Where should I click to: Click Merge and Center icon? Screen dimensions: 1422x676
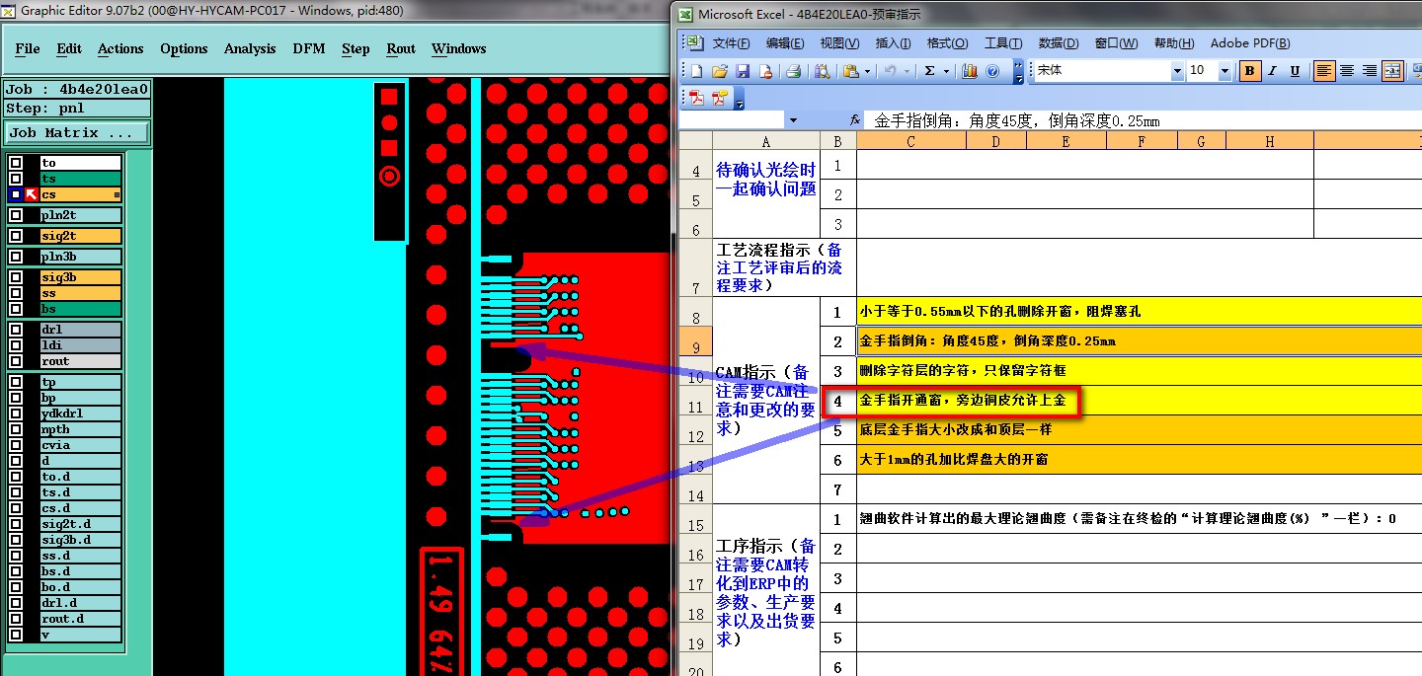[1392, 71]
